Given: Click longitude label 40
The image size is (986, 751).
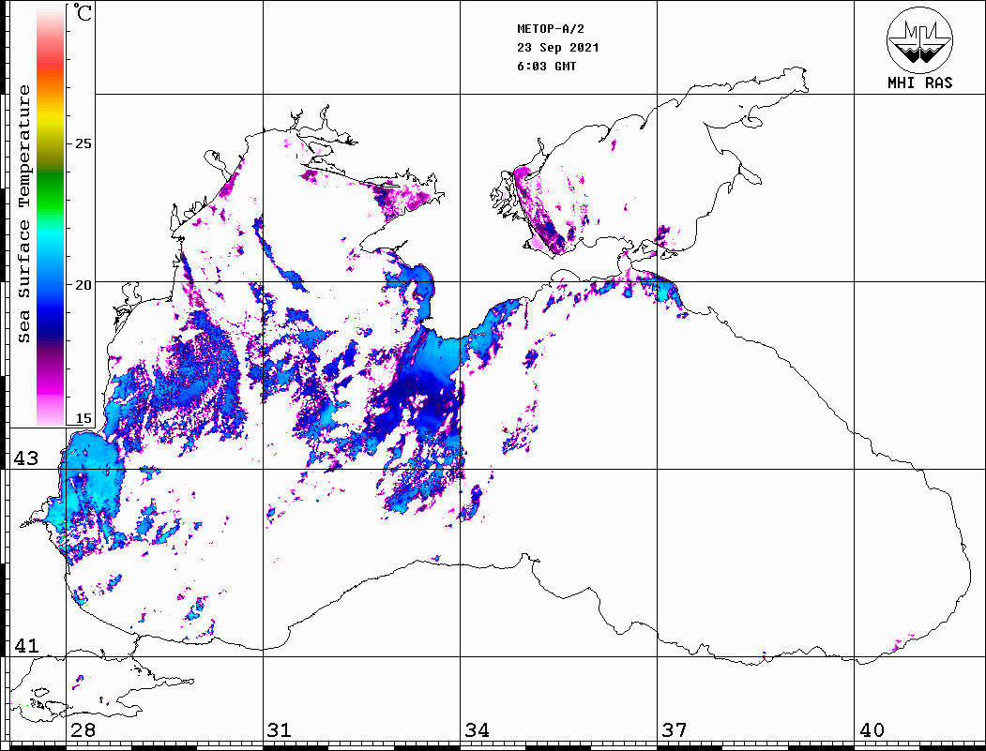Looking at the screenshot, I should pos(872,729).
